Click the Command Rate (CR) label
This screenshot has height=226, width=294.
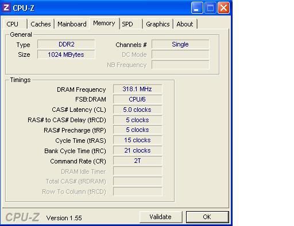[78, 161]
